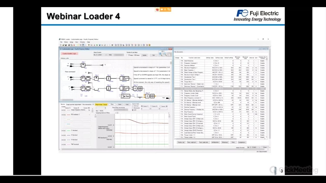
Task: Open Select Inverter dropdown below function table
Action: tap(254, 147)
